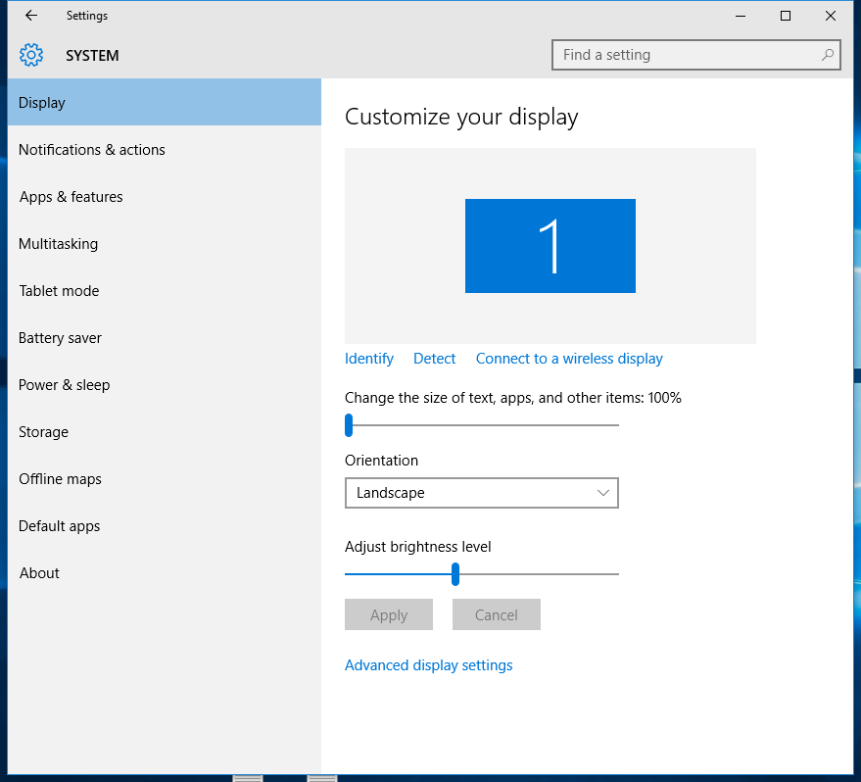Go to Apps & features
This screenshot has width=861, height=782.
(72, 197)
